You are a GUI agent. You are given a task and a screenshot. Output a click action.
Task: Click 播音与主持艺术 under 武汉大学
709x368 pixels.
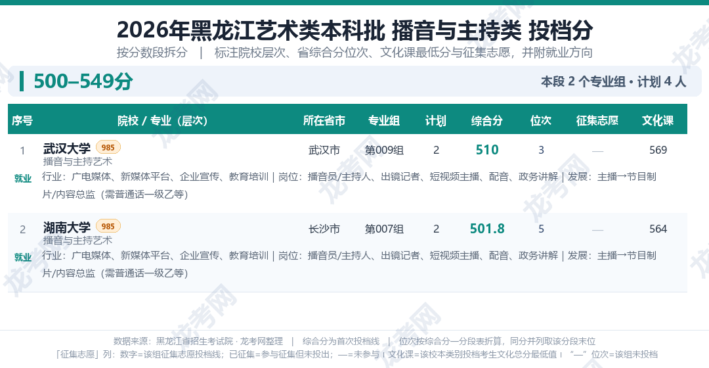77,162
